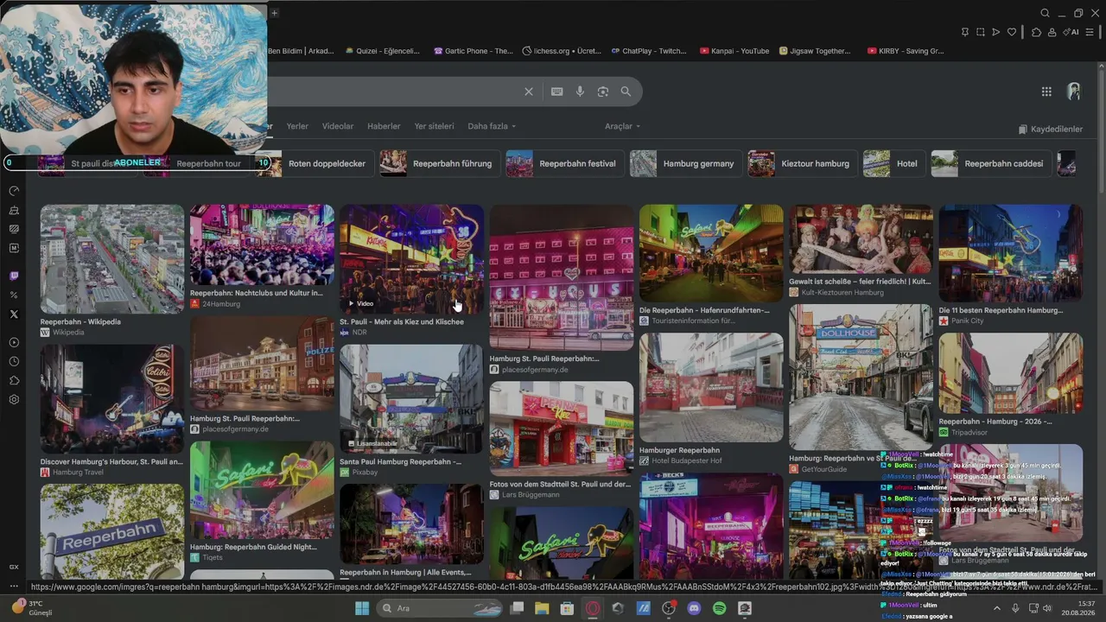Select the Hamburg germany filter chip
This screenshot has height=622, width=1106.
[684, 163]
